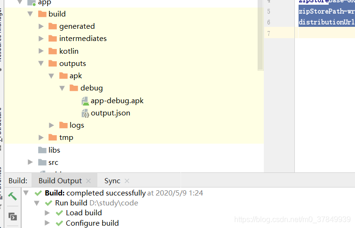Collapse the apk folder arrow
355x228 pixels.
(51, 76)
